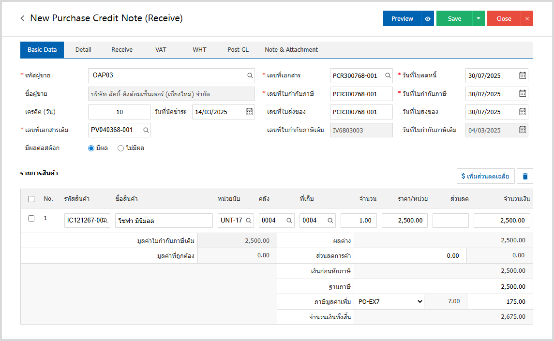Toggle the select-all checkbox in table header

click(x=31, y=199)
